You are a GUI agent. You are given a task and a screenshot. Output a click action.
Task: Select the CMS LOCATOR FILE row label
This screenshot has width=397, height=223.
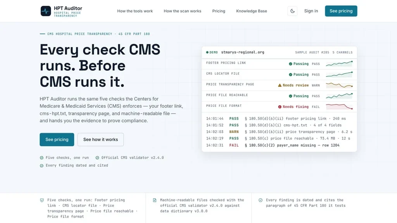click(223, 74)
